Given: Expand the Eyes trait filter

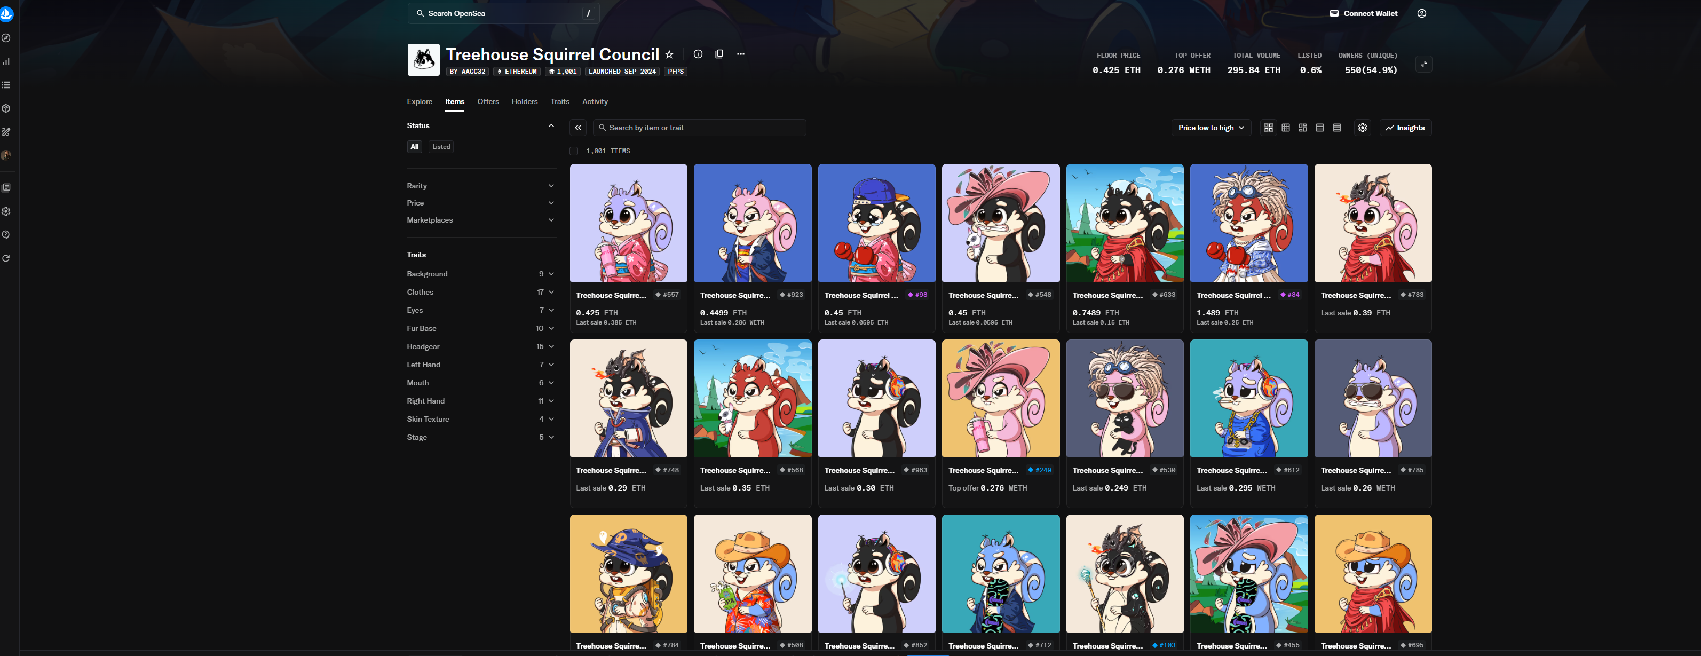Looking at the screenshot, I should click(x=481, y=311).
